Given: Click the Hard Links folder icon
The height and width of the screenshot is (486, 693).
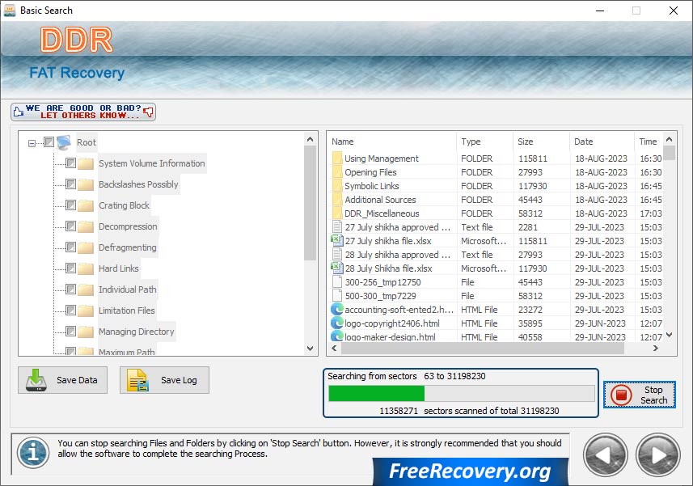Looking at the screenshot, I should (x=86, y=268).
